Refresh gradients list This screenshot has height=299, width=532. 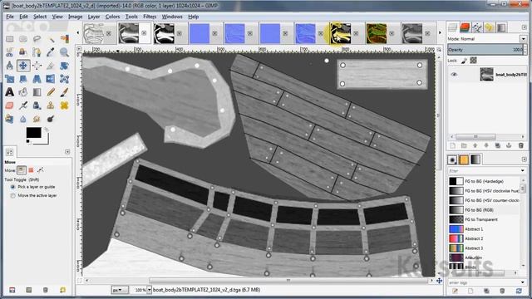[x=519, y=291]
